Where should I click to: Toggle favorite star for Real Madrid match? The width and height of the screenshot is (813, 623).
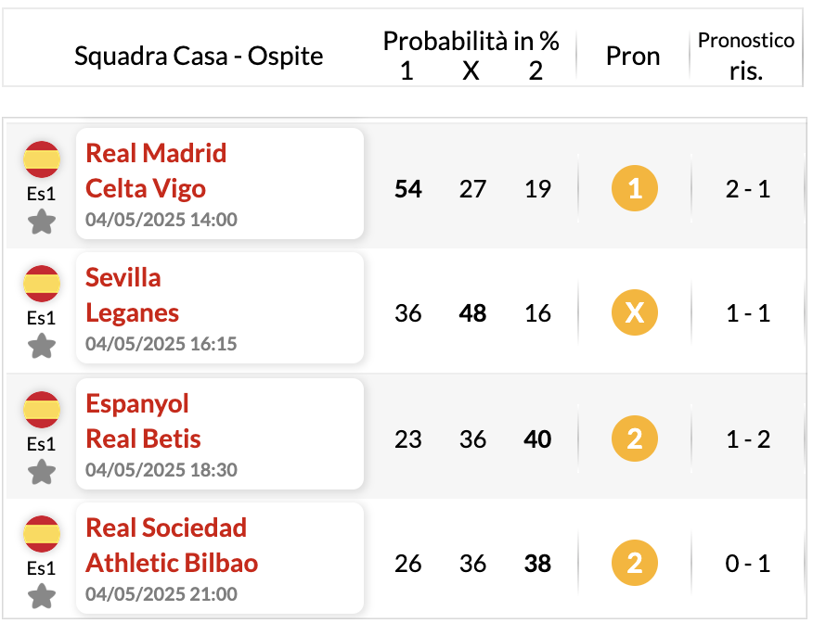(x=42, y=222)
